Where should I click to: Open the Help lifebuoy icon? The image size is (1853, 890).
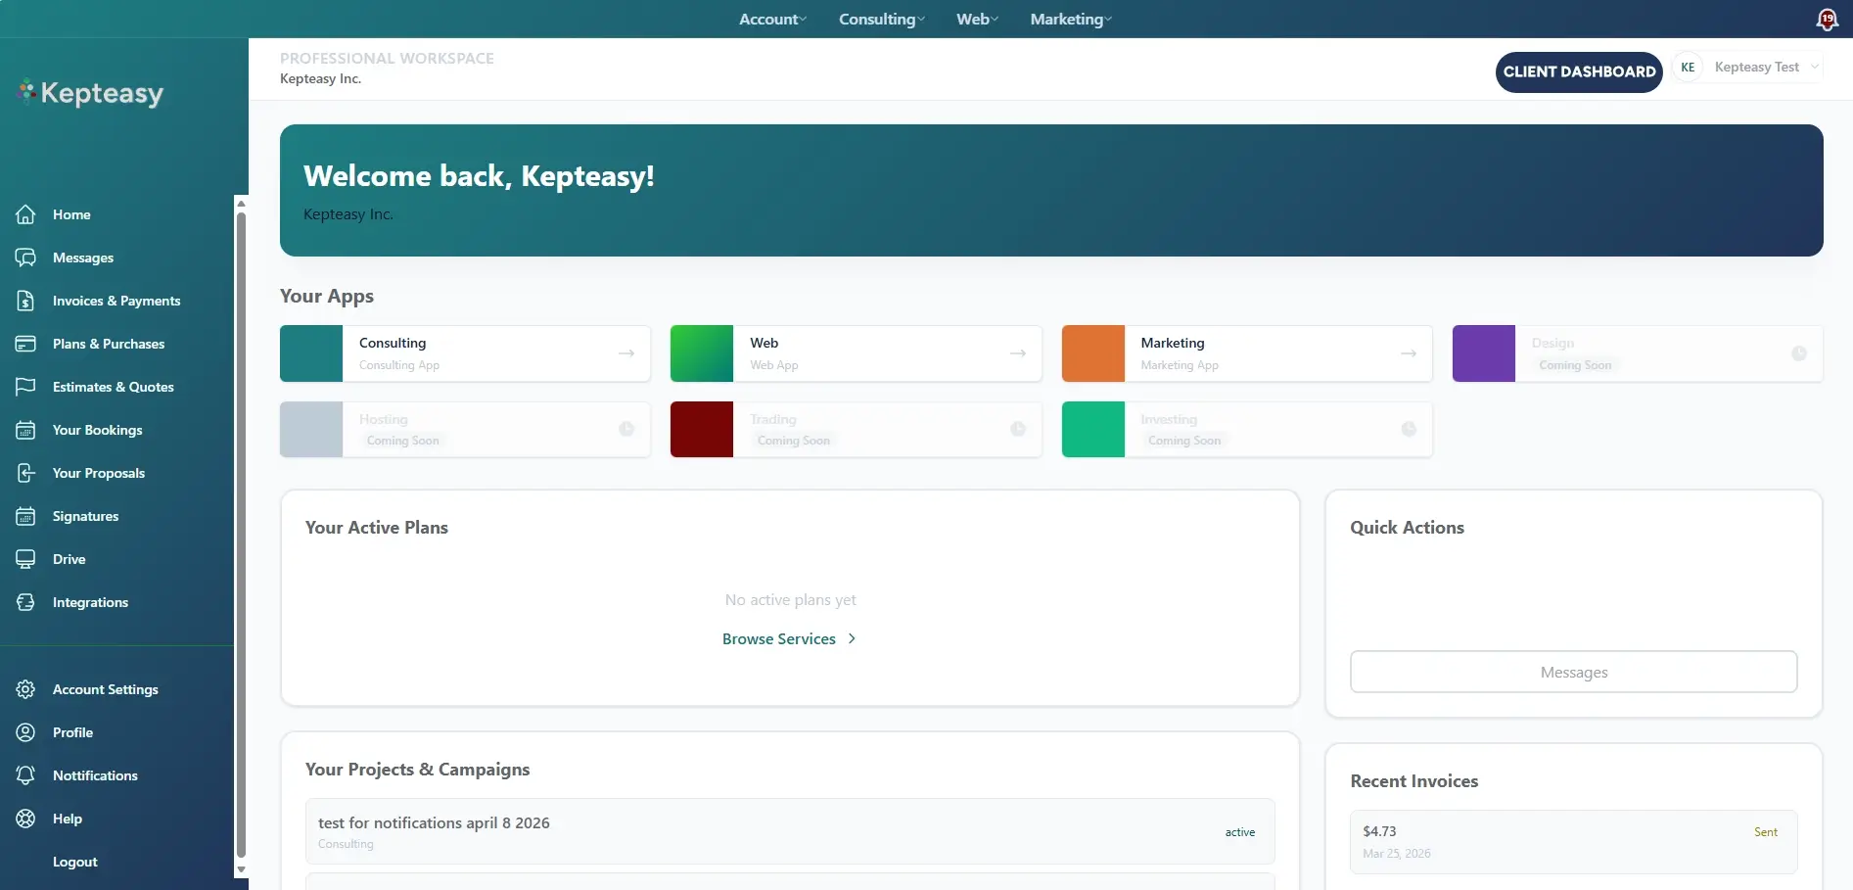click(x=25, y=819)
